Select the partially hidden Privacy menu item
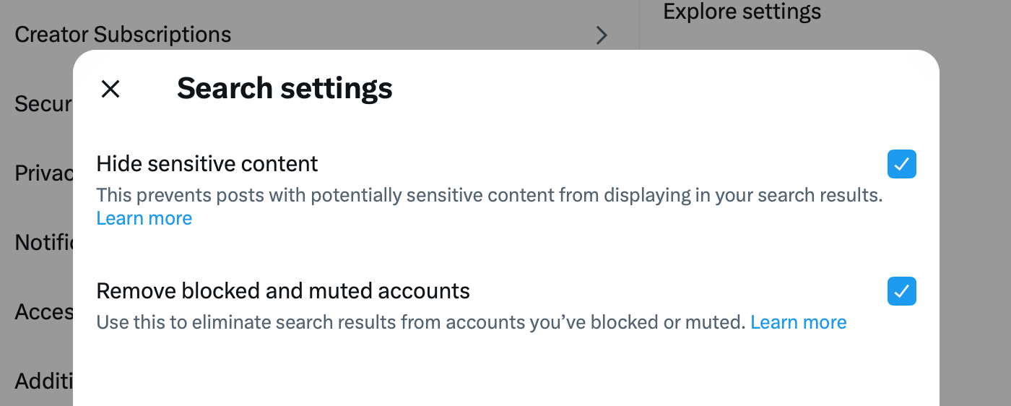Screen dimensions: 1011x406 point(43,173)
